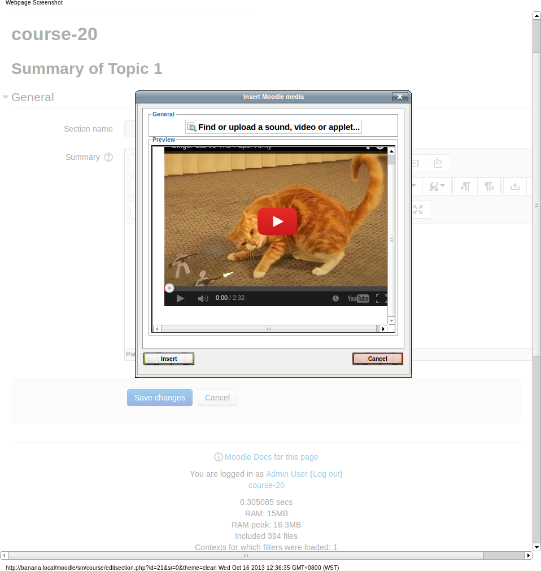Image resolution: width=541 pixels, height=571 pixels.
Task: Click the editor's insert/upload tray icon
Action: pyautogui.click(x=515, y=186)
